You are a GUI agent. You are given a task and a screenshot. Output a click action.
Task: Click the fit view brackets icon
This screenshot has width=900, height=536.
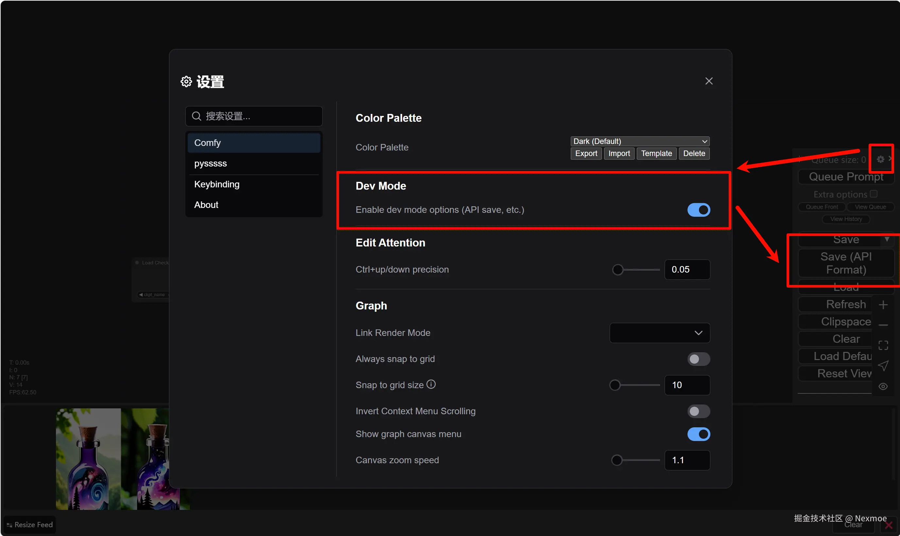pyautogui.click(x=883, y=345)
